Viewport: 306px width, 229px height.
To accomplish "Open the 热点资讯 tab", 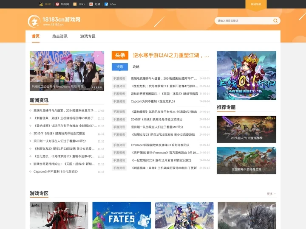I will coord(60,36).
